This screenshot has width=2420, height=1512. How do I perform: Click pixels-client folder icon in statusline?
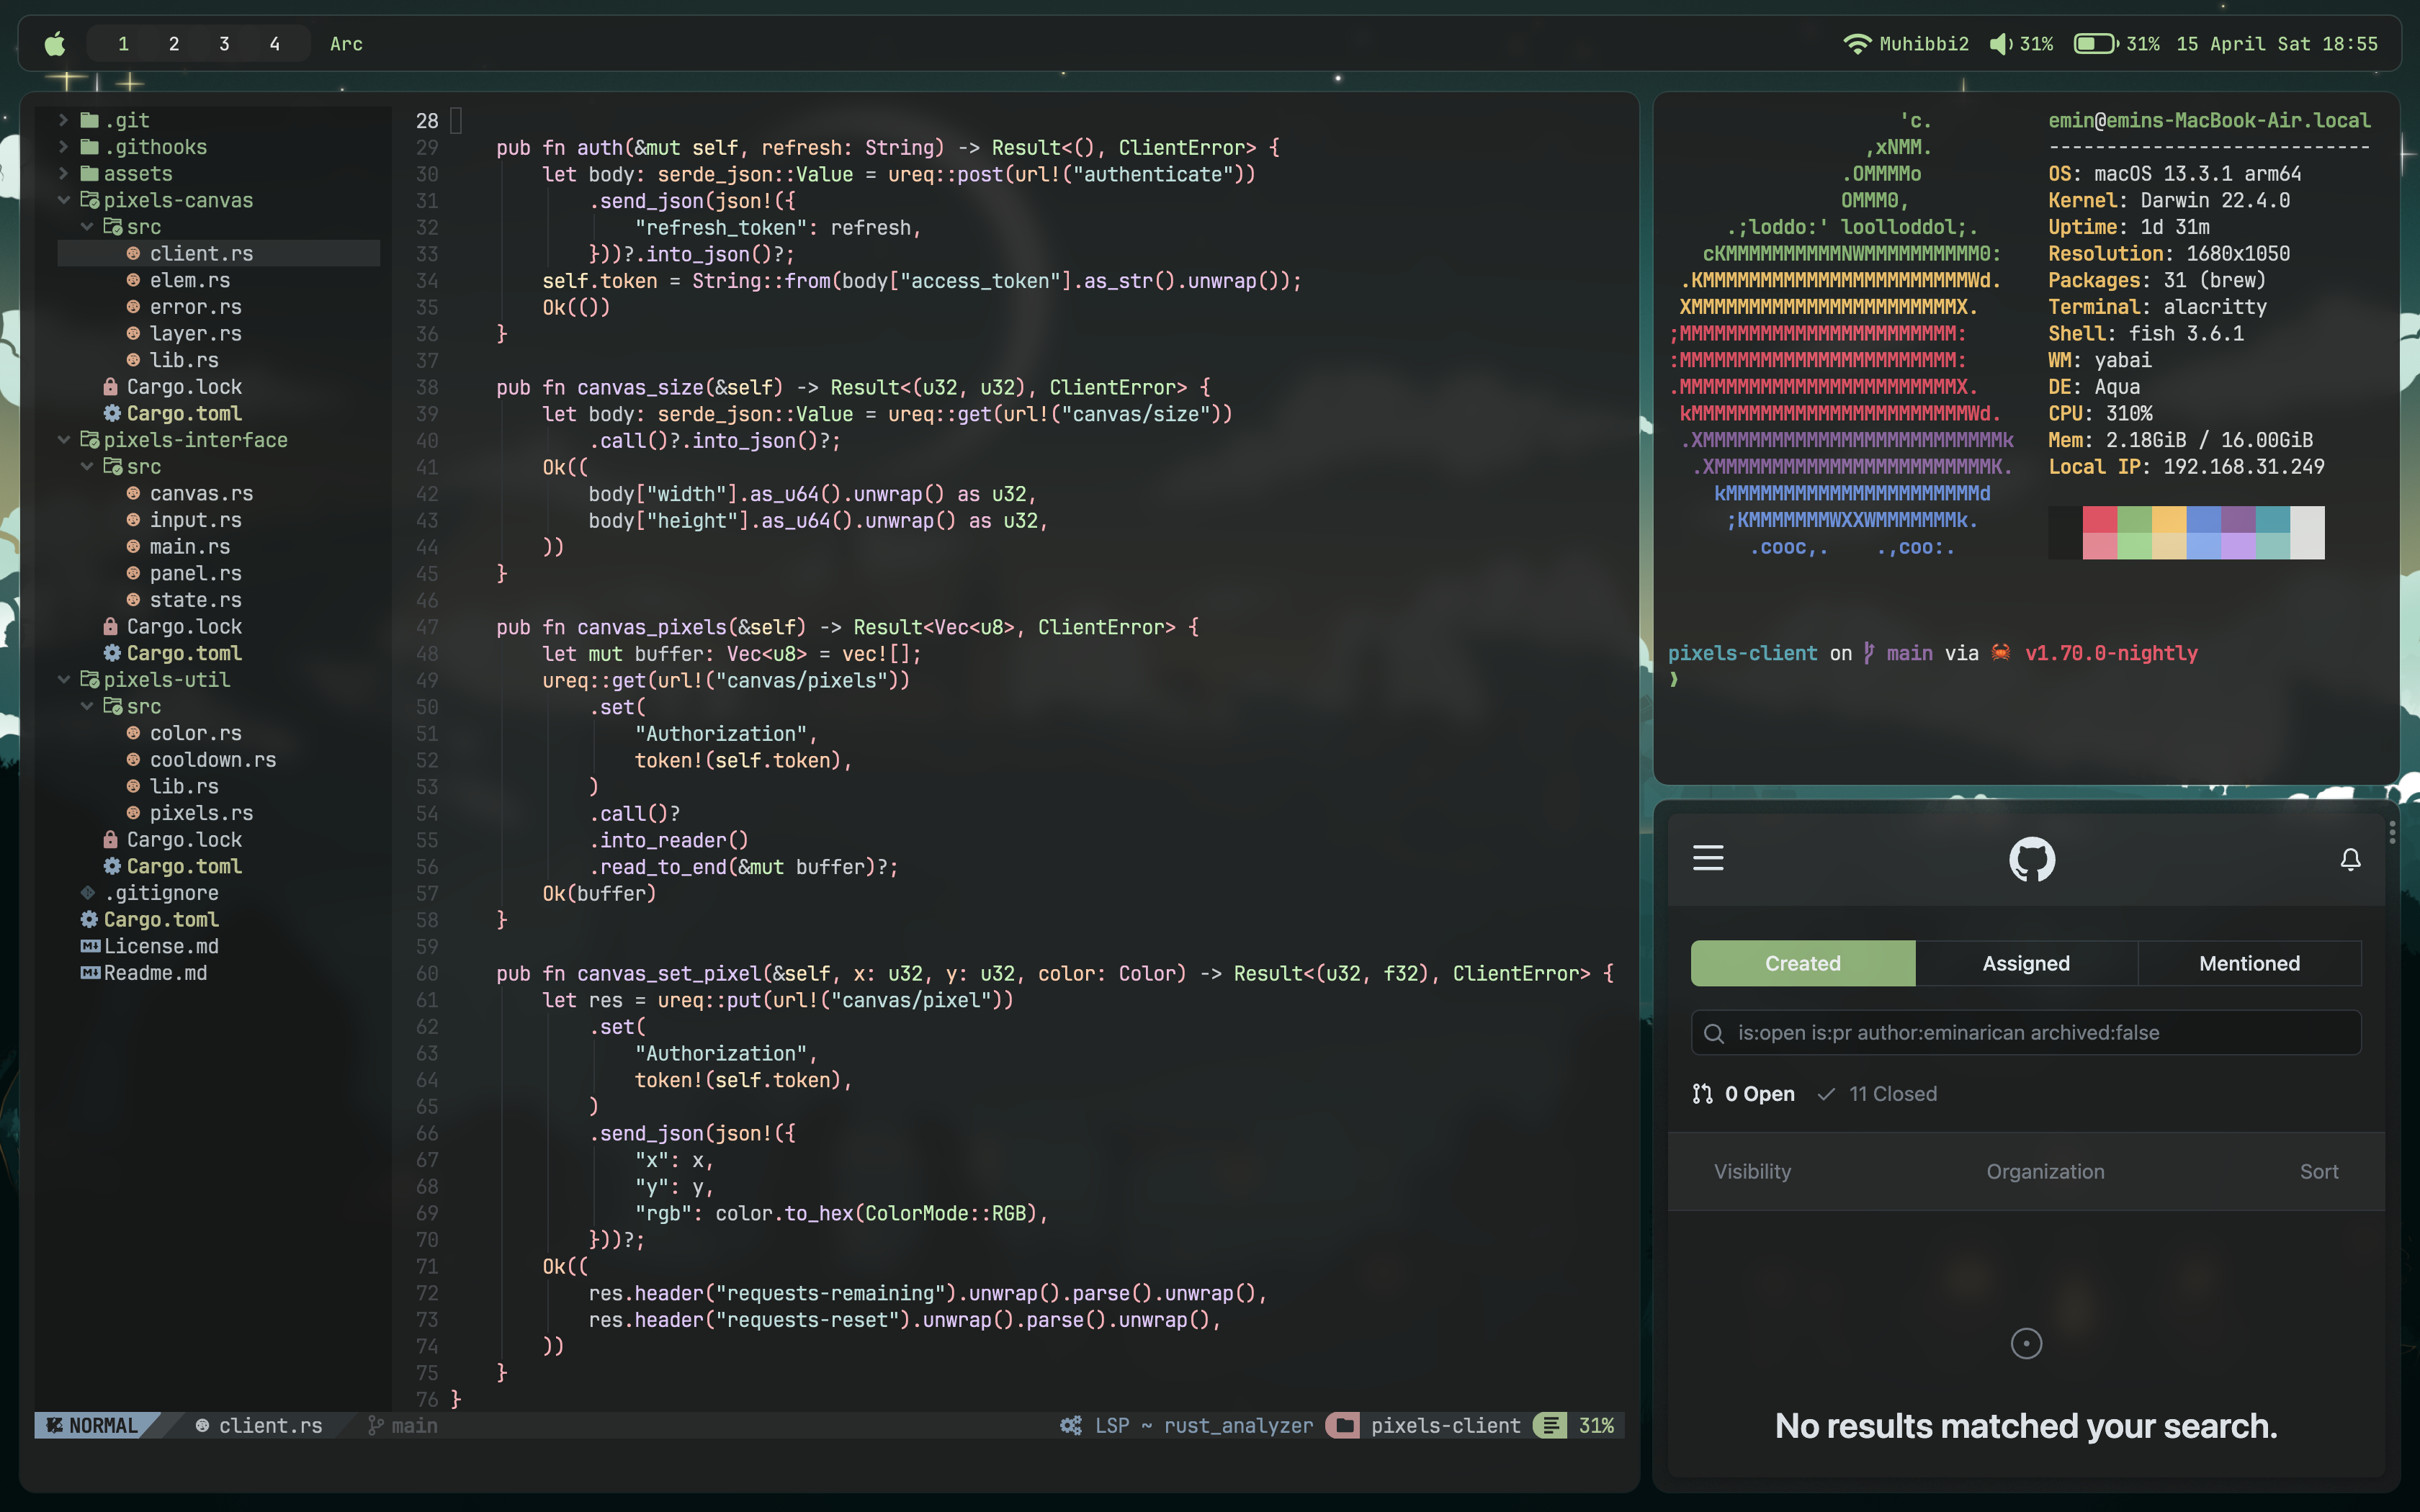click(1343, 1426)
